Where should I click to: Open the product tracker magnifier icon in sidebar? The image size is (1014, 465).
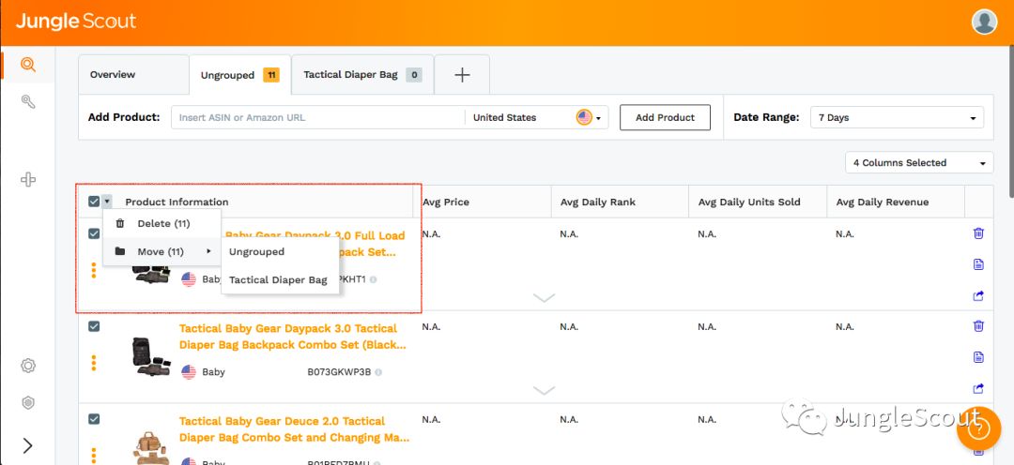coord(28,65)
